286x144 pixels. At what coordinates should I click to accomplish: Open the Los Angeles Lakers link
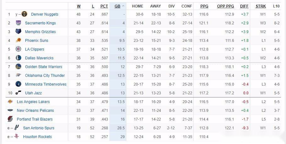point(33,102)
